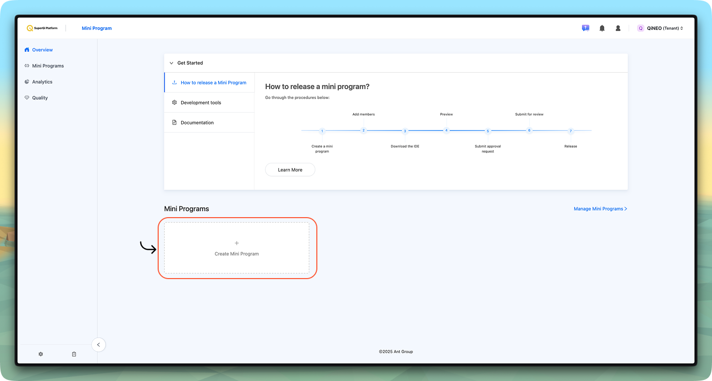Open the help chat icon
This screenshot has height=381, width=712.
(586, 28)
